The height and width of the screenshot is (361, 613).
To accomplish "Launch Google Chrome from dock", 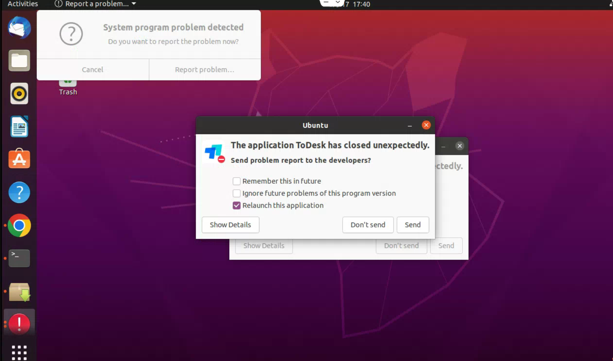I will (19, 225).
